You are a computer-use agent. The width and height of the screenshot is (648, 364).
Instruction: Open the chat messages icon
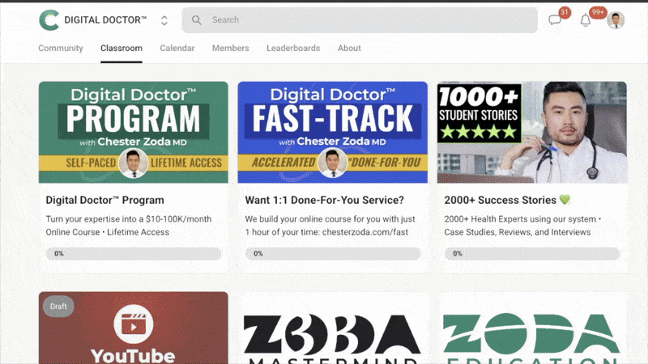[555, 19]
